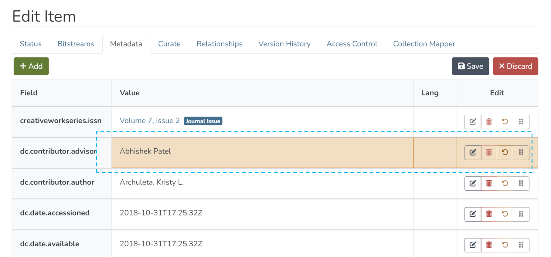Click drag handle for creativeworkseries.issn row
This screenshot has height=257, width=551.
point(521,122)
